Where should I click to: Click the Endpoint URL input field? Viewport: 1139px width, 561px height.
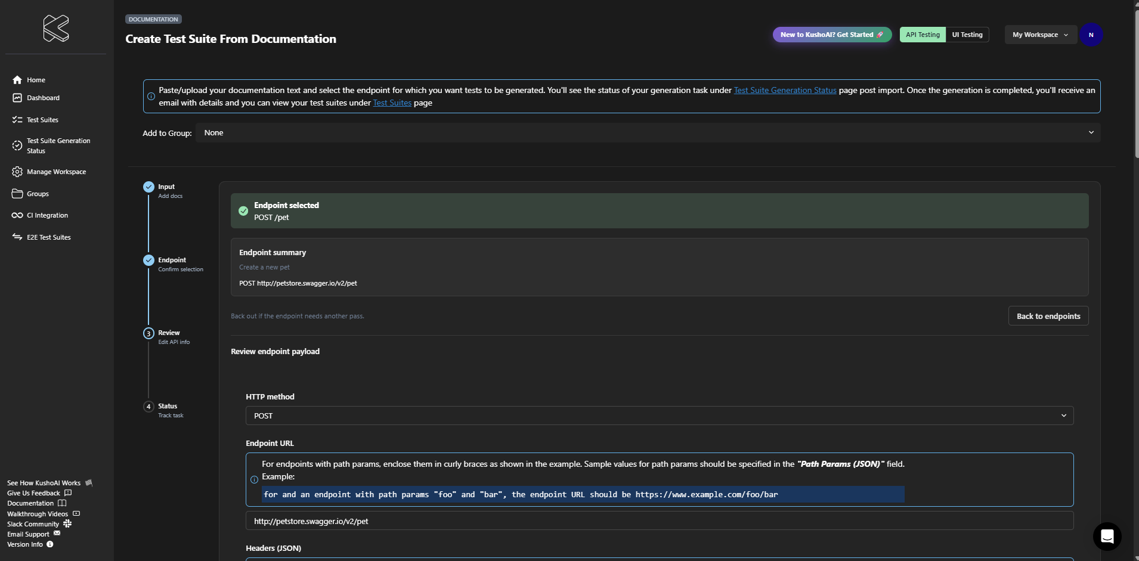[x=660, y=520]
